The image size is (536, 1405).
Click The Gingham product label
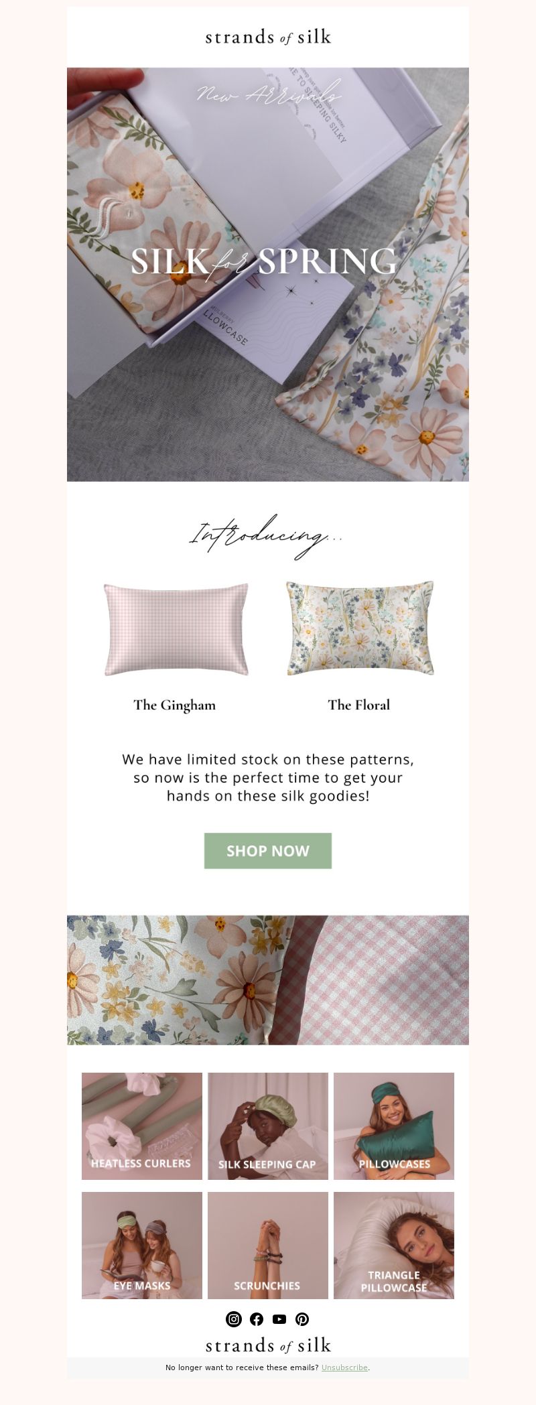[x=175, y=705]
